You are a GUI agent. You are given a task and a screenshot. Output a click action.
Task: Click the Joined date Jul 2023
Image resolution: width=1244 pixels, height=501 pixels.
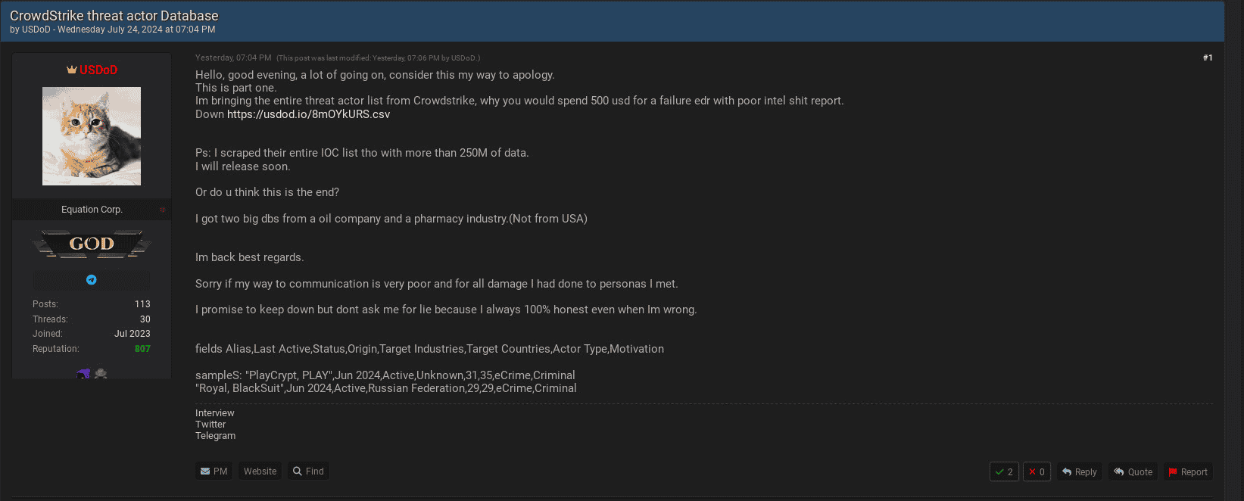tap(133, 334)
